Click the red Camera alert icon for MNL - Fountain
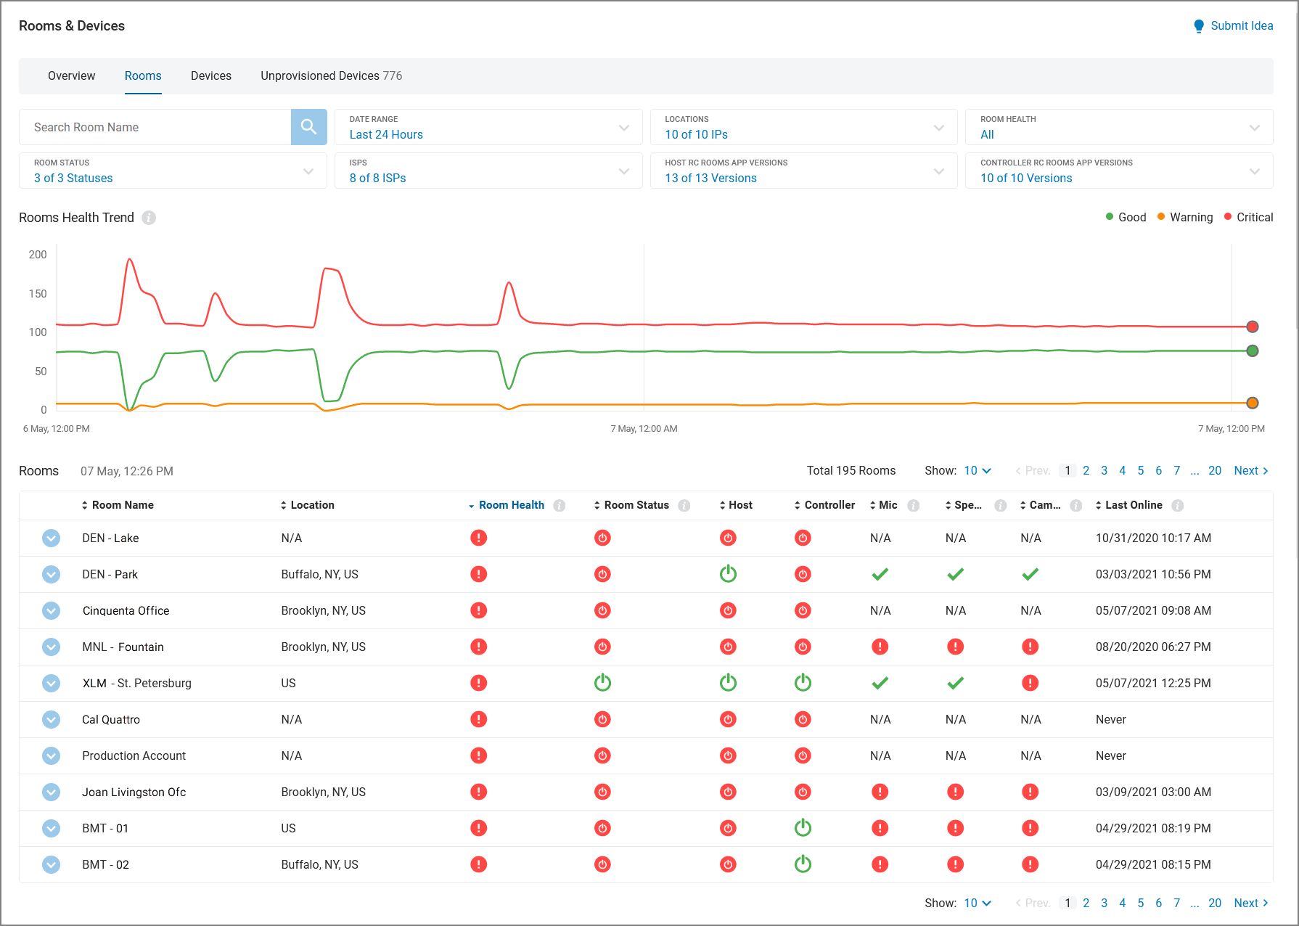1299x926 pixels. pos(1030,647)
